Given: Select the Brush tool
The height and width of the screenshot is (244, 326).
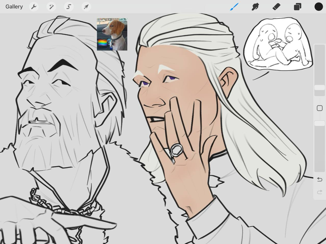Looking at the screenshot, I should pyautogui.click(x=234, y=7).
